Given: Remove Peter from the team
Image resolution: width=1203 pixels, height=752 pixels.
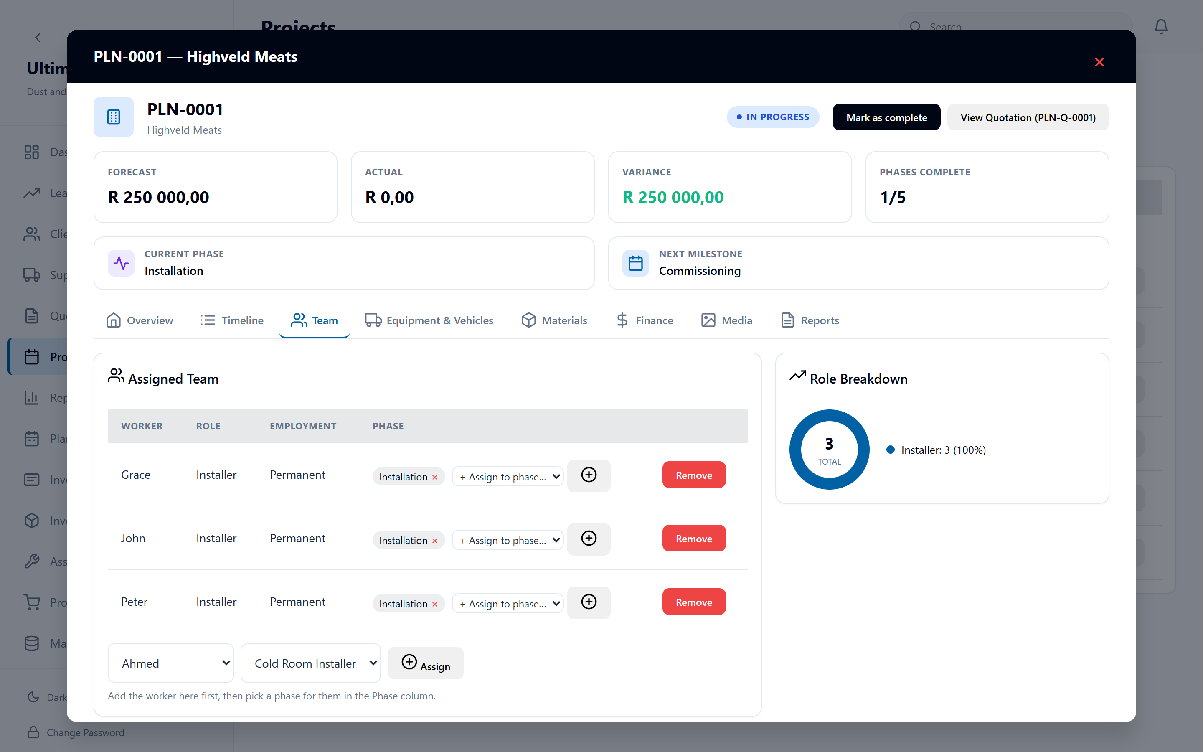Looking at the screenshot, I should click(693, 602).
